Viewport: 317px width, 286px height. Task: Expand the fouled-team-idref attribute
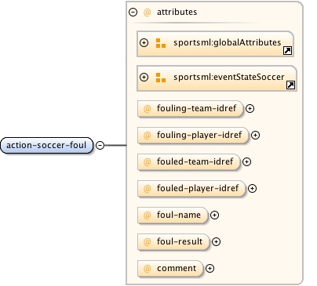coord(246,162)
